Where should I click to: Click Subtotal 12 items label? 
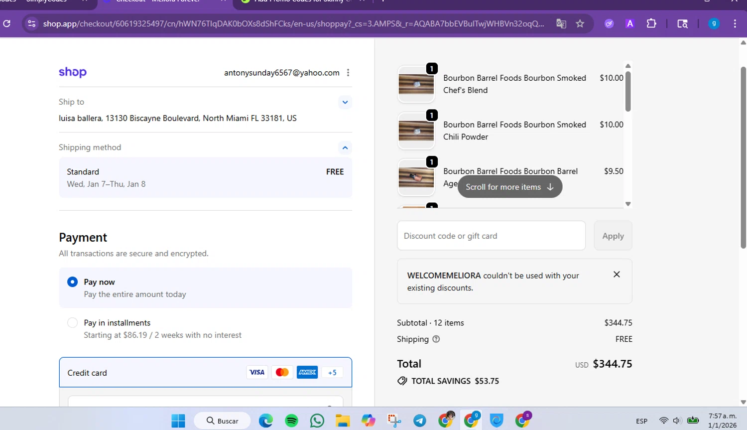(430, 323)
